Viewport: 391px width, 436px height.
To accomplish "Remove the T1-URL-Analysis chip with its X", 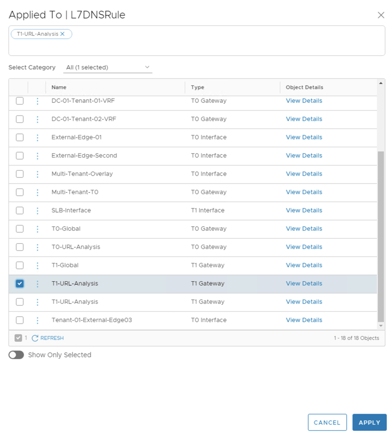I will 63,34.
